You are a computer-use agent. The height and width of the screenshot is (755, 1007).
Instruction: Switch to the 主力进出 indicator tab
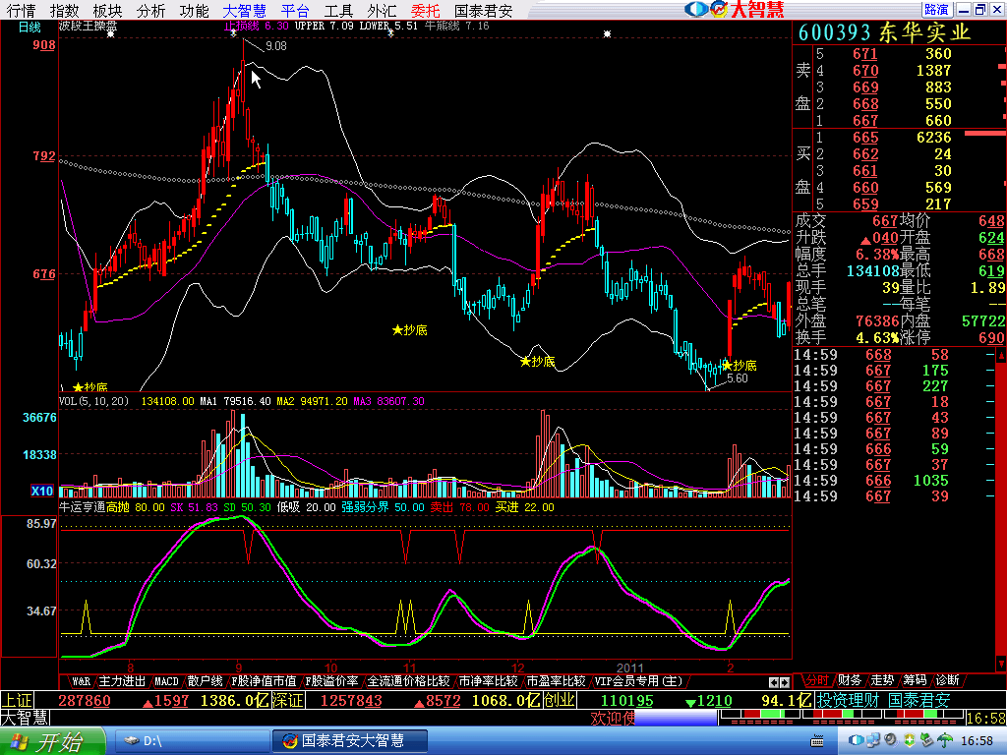pyautogui.click(x=122, y=681)
